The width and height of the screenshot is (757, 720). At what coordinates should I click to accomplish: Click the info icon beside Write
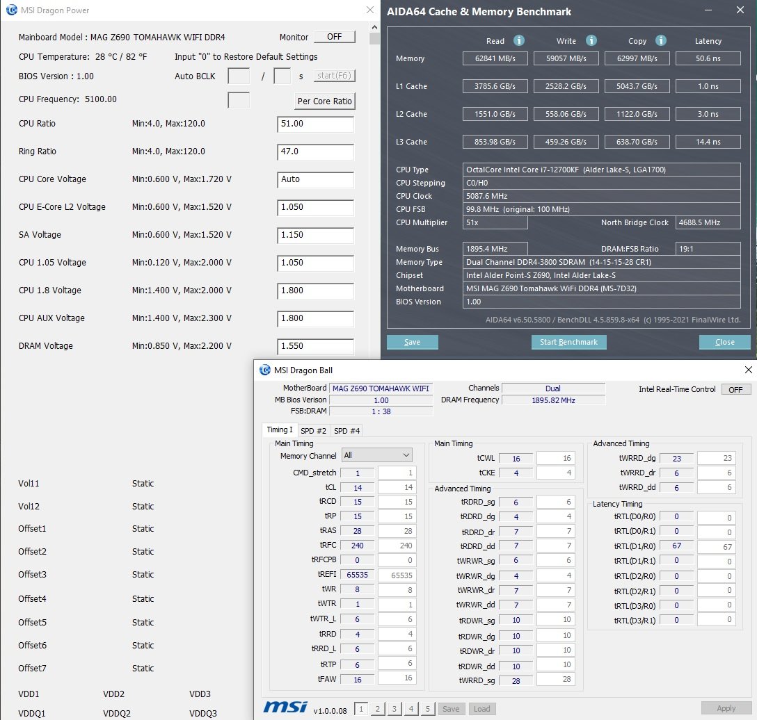pos(591,40)
